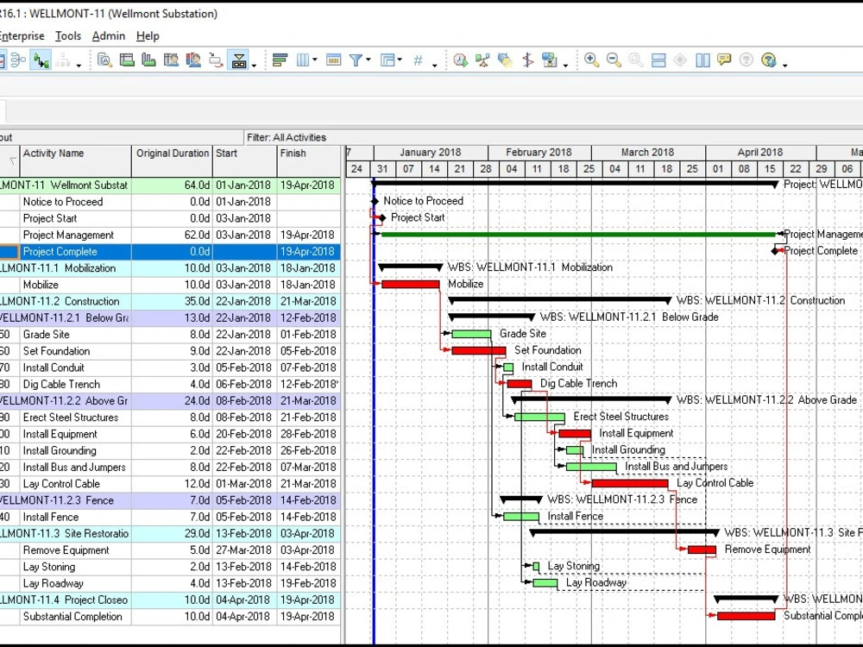Toggle the bottom layout details pane
Screen dimensions: 863x647
pos(239,60)
